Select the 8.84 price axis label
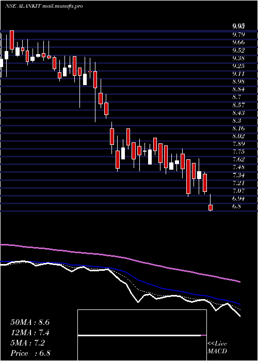The image size is (258, 361). pyautogui.click(x=238, y=90)
